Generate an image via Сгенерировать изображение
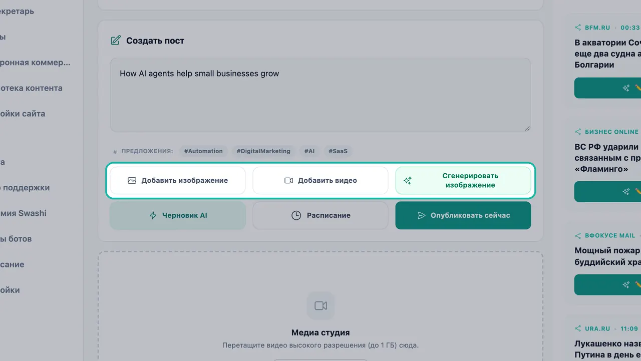The image size is (641, 361). tap(463, 180)
